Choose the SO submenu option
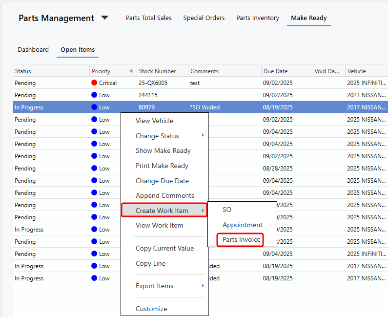The image size is (388, 317). pyautogui.click(x=227, y=210)
